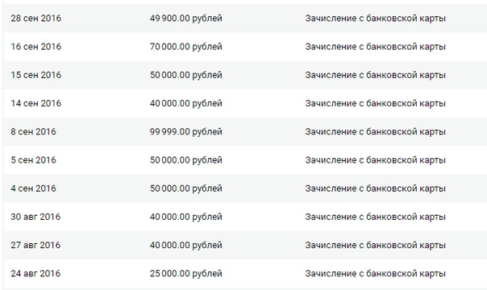487x290 pixels.
Task: Click the 14 сен 2016 date cell
Action: [36, 103]
